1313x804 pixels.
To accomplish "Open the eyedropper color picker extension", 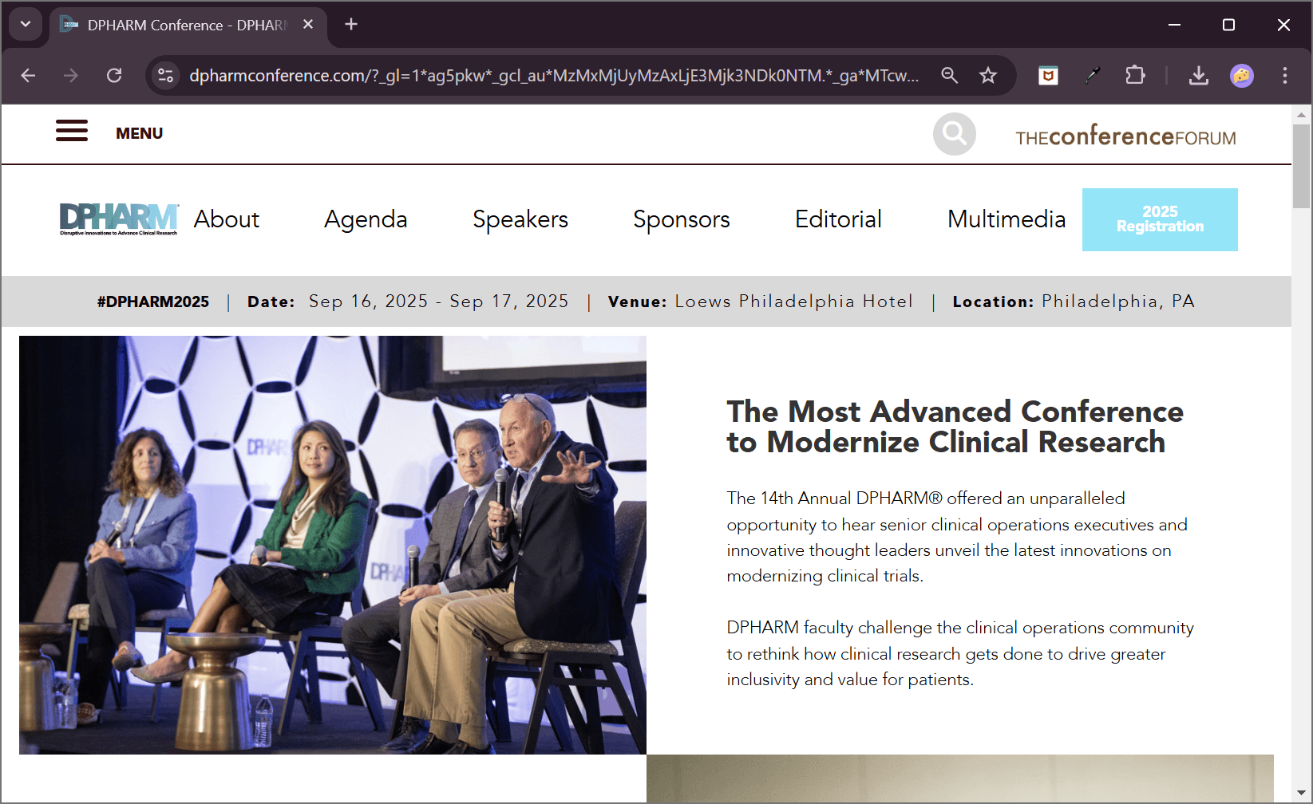I will pos(1092,76).
